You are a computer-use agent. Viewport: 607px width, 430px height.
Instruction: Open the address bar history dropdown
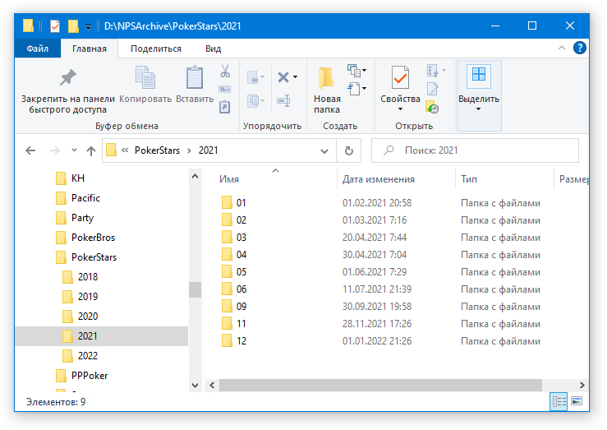(x=324, y=151)
